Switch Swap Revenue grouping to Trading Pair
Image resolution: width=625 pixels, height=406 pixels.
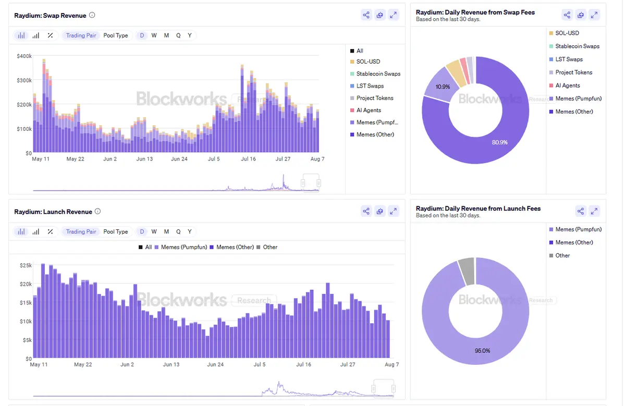pyautogui.click(x=81, y=35)
